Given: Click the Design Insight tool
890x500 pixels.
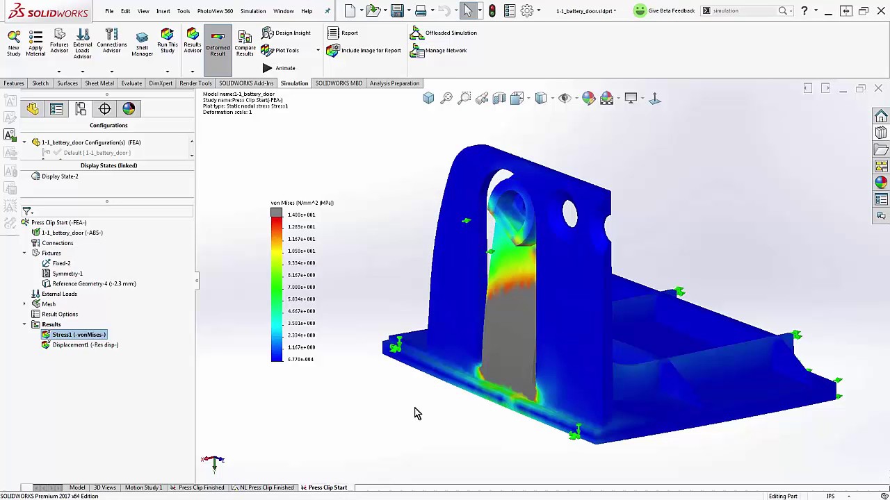Looking at the screenshot, I should [x=286, y=33].
